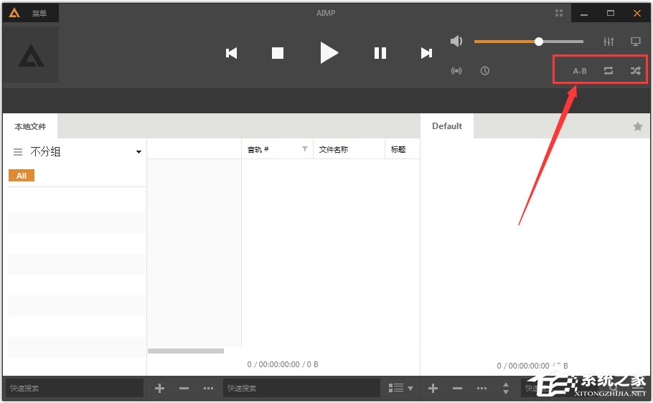Switch to the Default playlist tab
Viewport: 653px width, 403px height.
click(446, 126)
